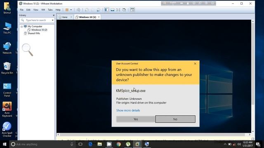Click the VMware Workstation taskbar icon
Viewport: 264px width, 148px height.
137,144
